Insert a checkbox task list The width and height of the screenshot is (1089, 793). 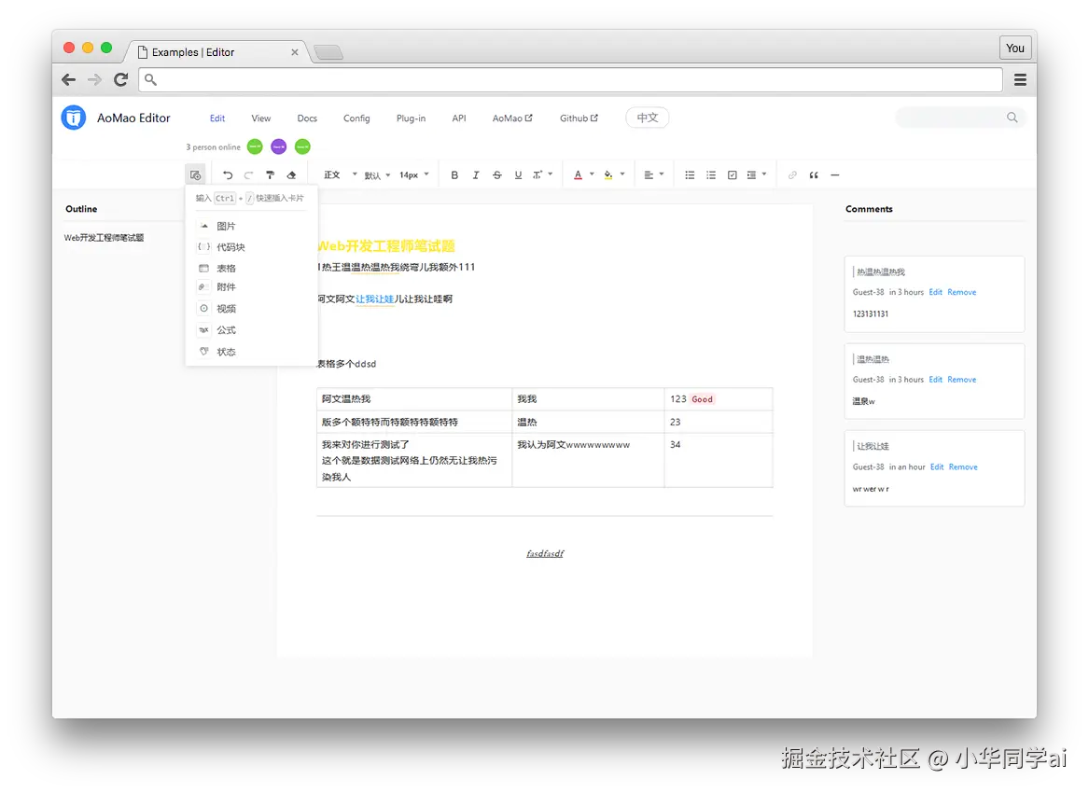pos(732,175)
